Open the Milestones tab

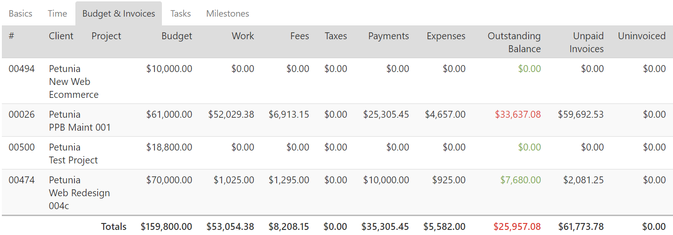point(228,13)
